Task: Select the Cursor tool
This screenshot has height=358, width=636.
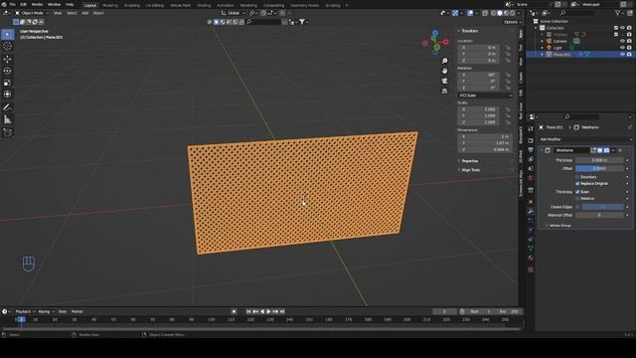Action: [x=7, y=47]
